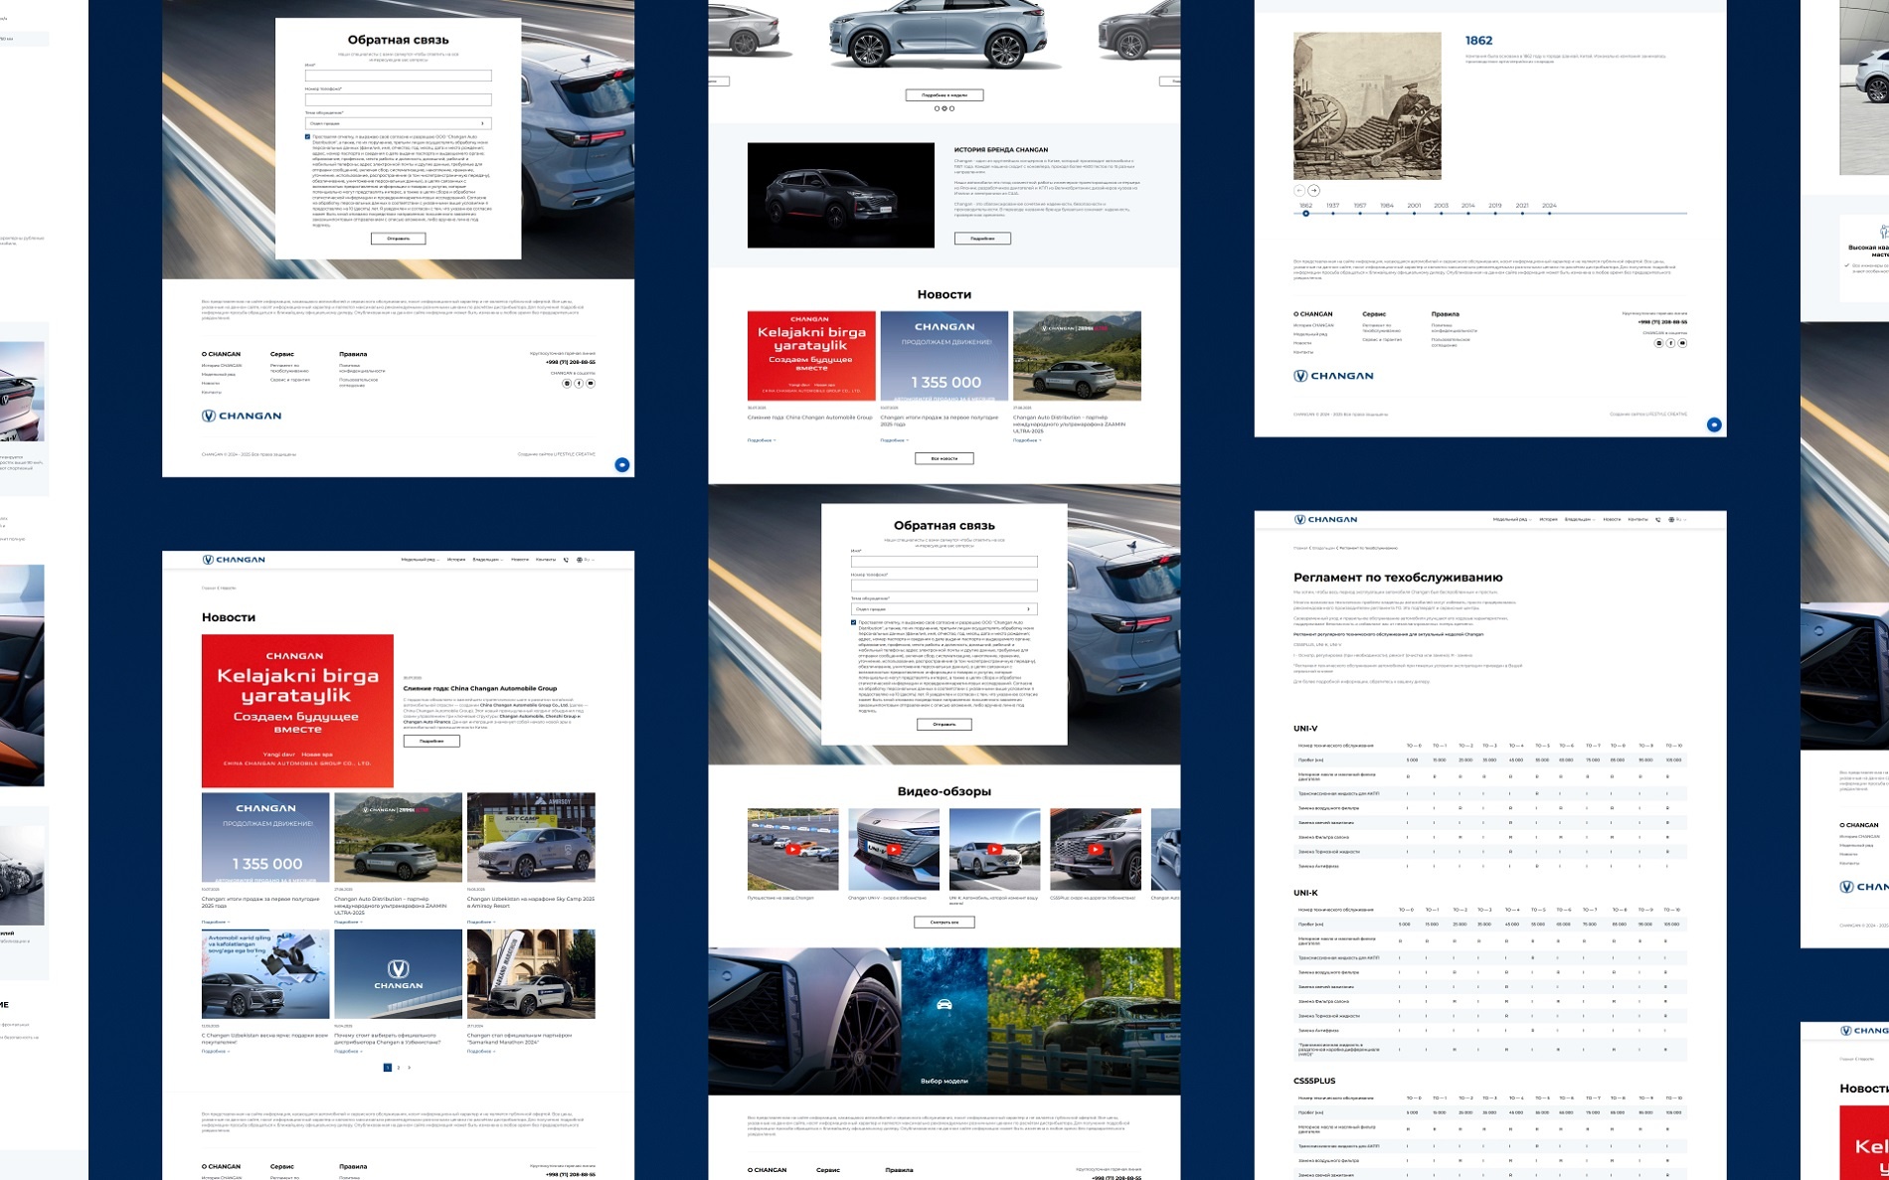Open the blue chat bubble on the history page
Screen dimensions: 1889x1180
pyautogui.click(x=1714, y=424)
